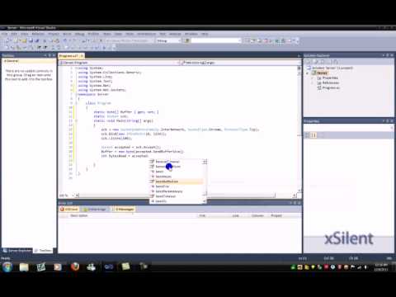Open the Debug menu
The image size is (396, 297).
pos(79,34)
